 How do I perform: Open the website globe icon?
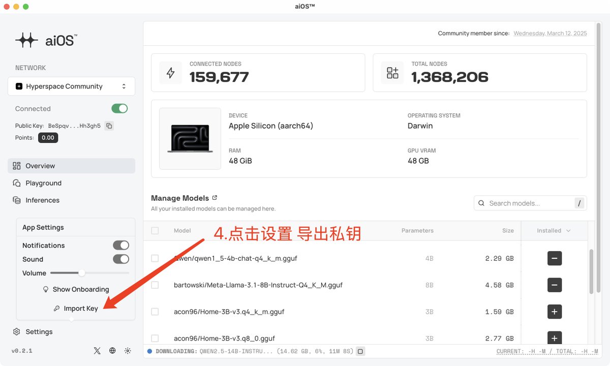tap(112, 351)
